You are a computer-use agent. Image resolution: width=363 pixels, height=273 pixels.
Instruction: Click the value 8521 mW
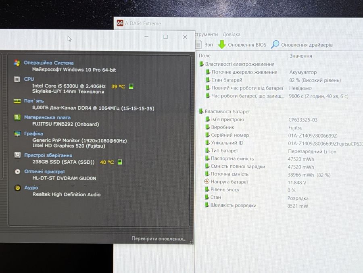click(298, 206)
